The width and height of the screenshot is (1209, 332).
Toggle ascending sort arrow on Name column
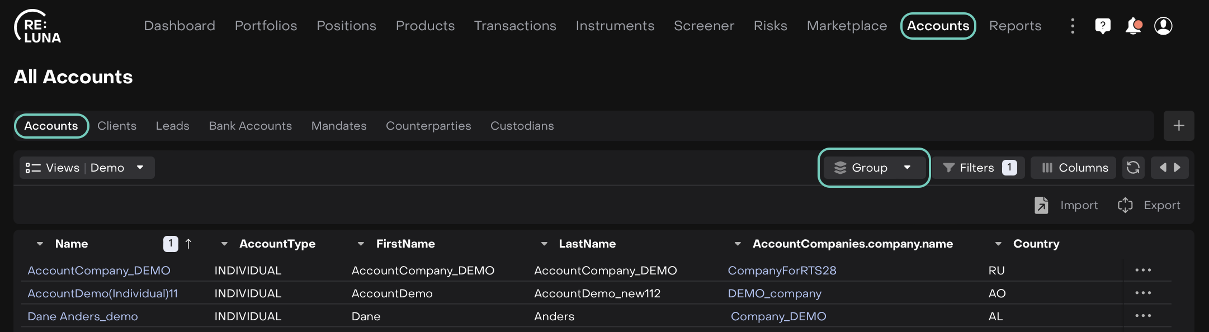(188, 244)
